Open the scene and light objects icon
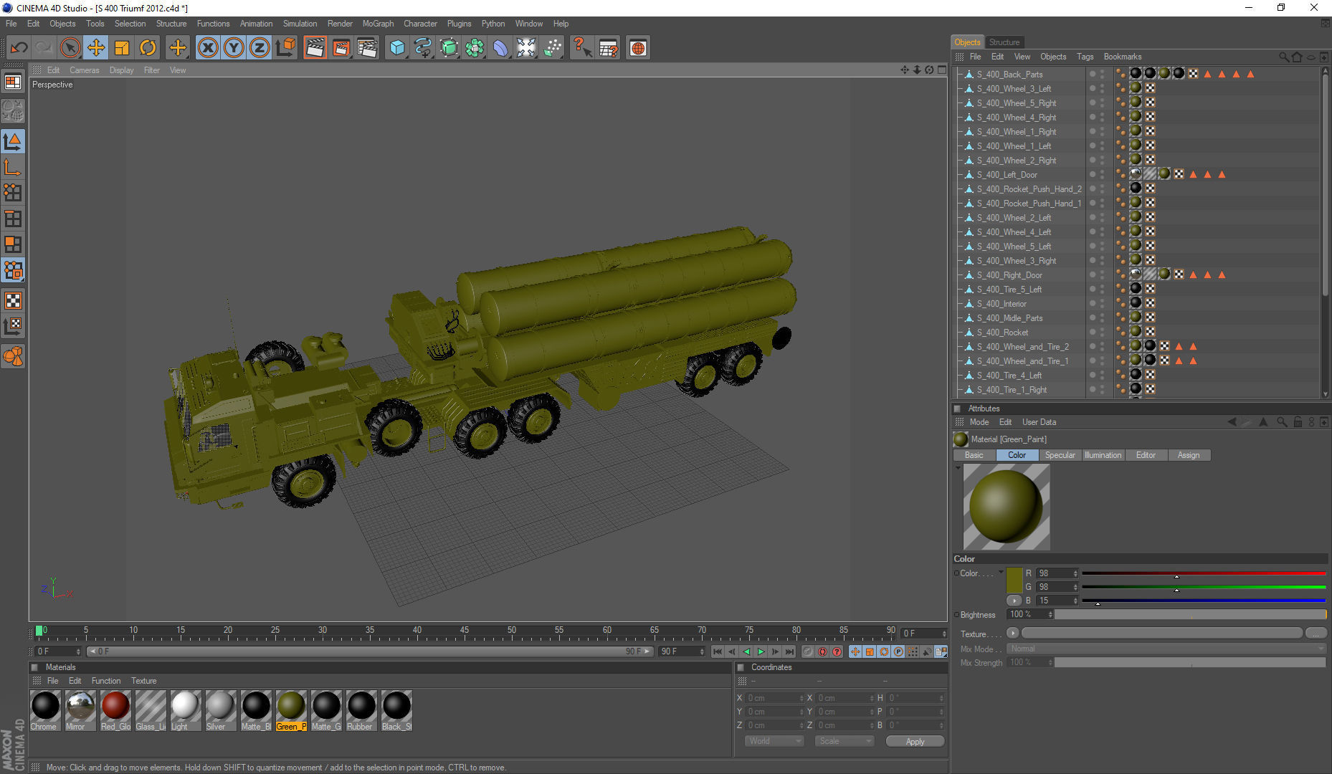 (x=526, y=48)
